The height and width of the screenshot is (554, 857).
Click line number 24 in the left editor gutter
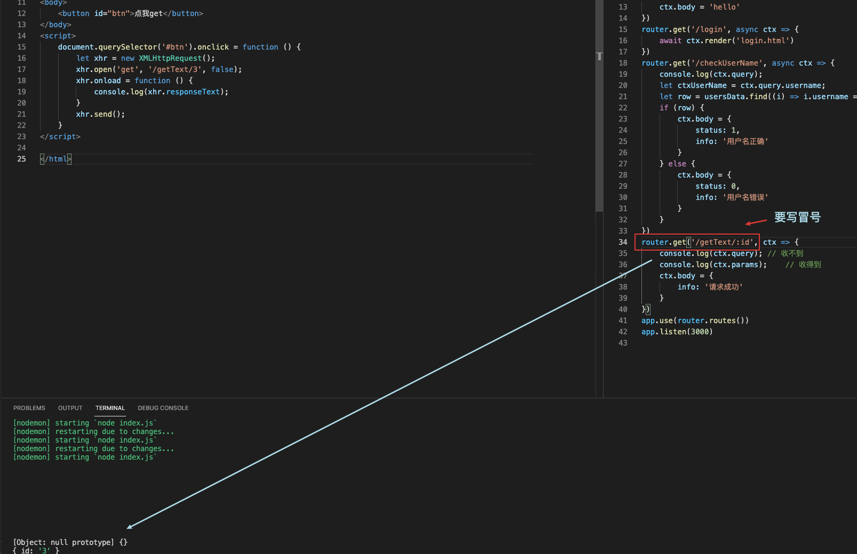(21, 148)
